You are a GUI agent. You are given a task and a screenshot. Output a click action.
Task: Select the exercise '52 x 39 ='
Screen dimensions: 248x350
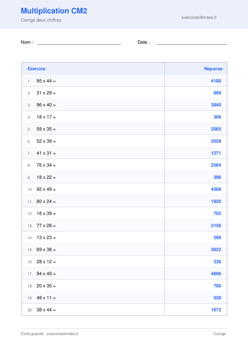(46, 141)
